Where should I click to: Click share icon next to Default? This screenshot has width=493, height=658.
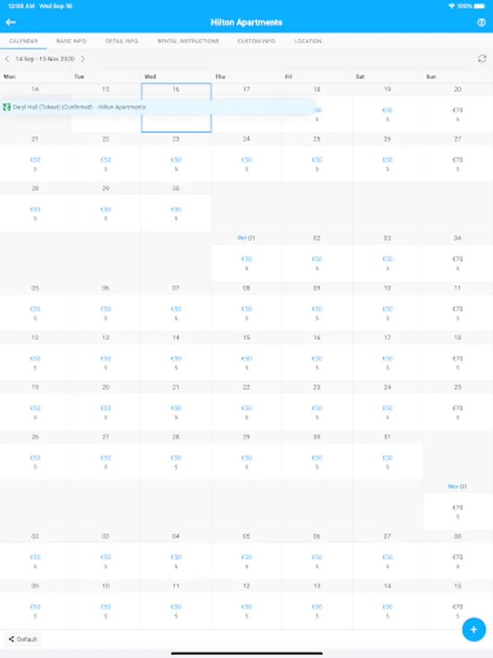11,639
